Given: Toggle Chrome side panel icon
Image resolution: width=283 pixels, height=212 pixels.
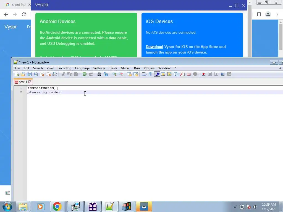Looking at the screenshot, I should point(259,14).
